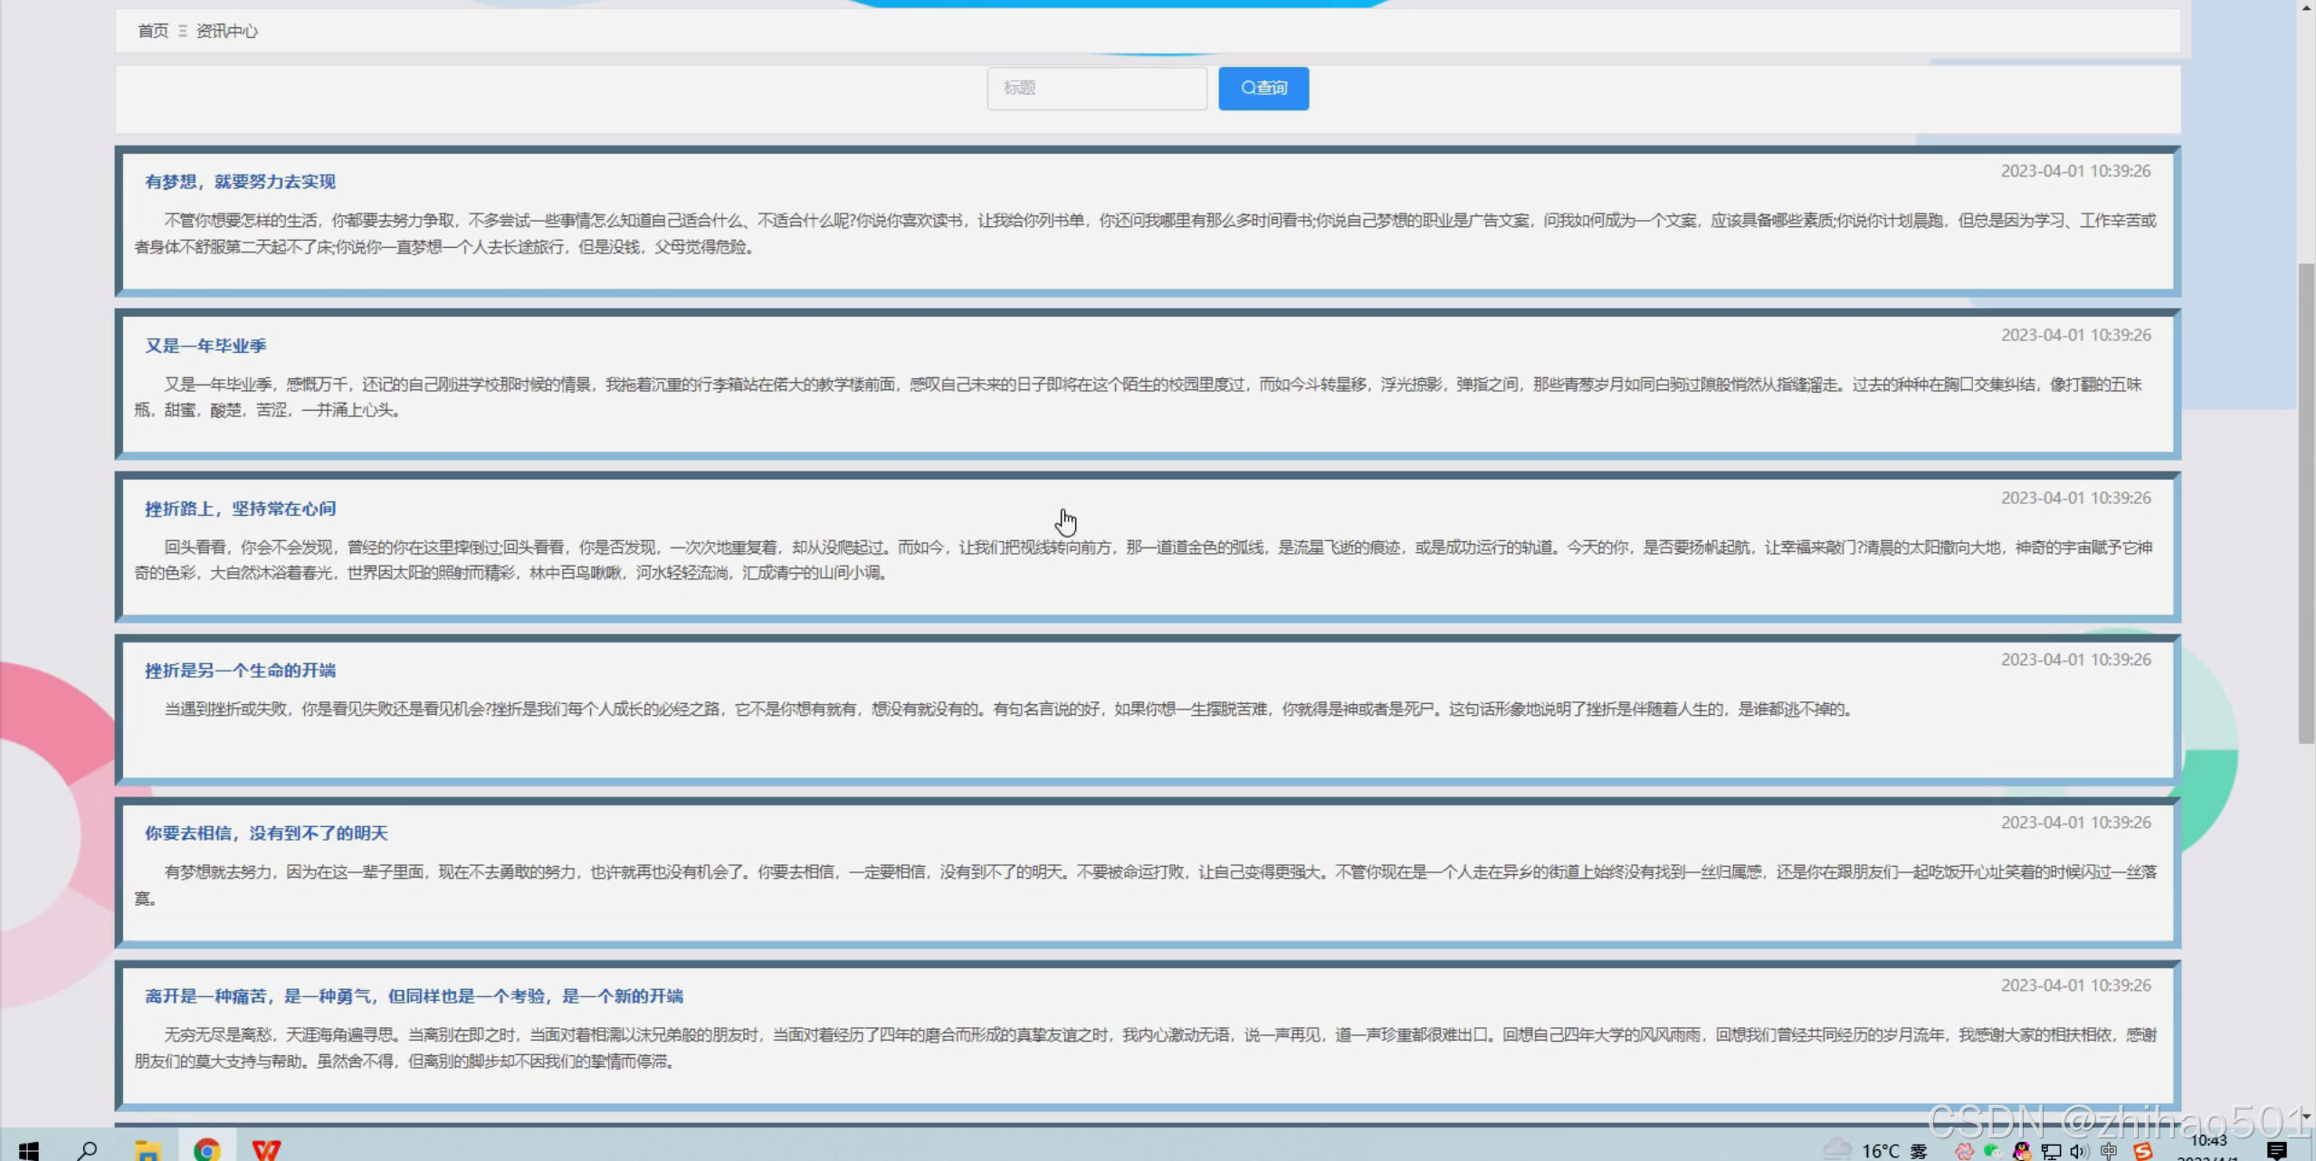This screenshot has width=2316, height=1161.
Task: Open the article 挫折是另一个生命的开端
Action: pyautogui.click(x=240, y=671)
